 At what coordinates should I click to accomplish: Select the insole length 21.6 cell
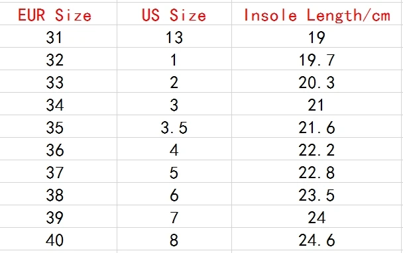click(x=316, y=126)
